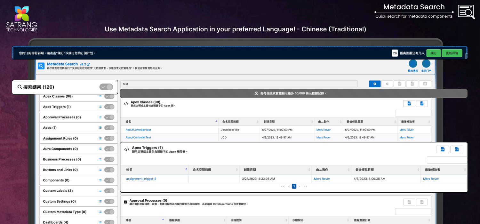480x224 pixels.
Task: Click the envelope email button in top toolbar
Action: (425, 84)
